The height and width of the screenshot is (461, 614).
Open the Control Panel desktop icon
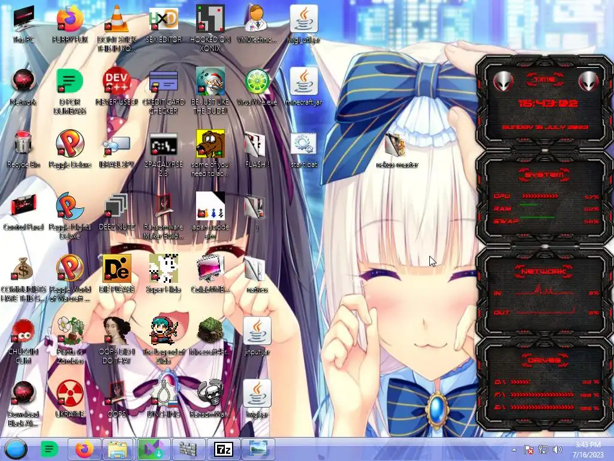point(23,212)
